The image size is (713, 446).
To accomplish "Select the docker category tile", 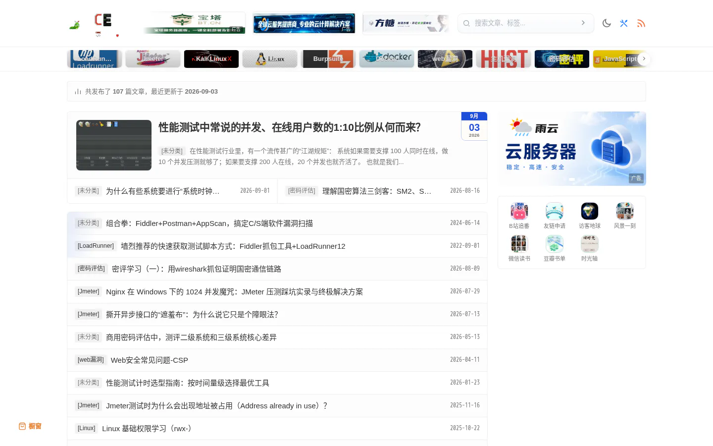I will tap(387, 59).
